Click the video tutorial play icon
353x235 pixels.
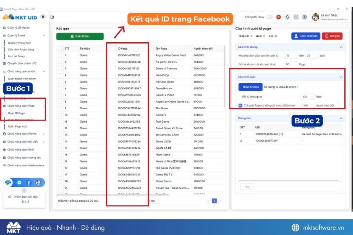pyautogui.click(x=296, y=17)
